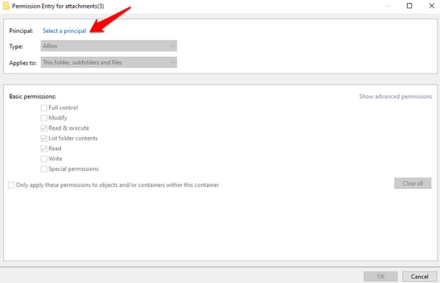Tick the Full control checkbox

(44, 108)
